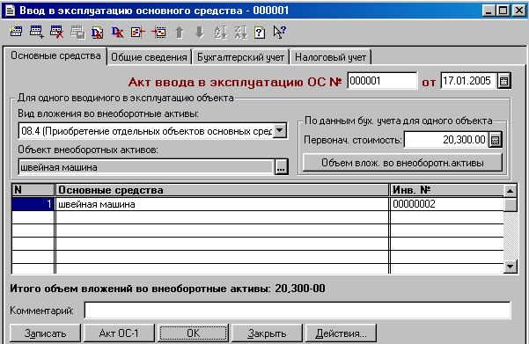Open document postings (Дт/Кт page icon)
The width and height of the screenshot is (529, 344).
(98, 33)
